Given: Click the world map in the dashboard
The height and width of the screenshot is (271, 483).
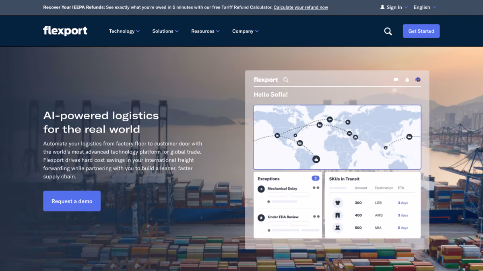Looking at the screenshot, I should (337, 137).
